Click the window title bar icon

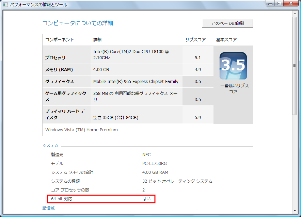(5, 4)
